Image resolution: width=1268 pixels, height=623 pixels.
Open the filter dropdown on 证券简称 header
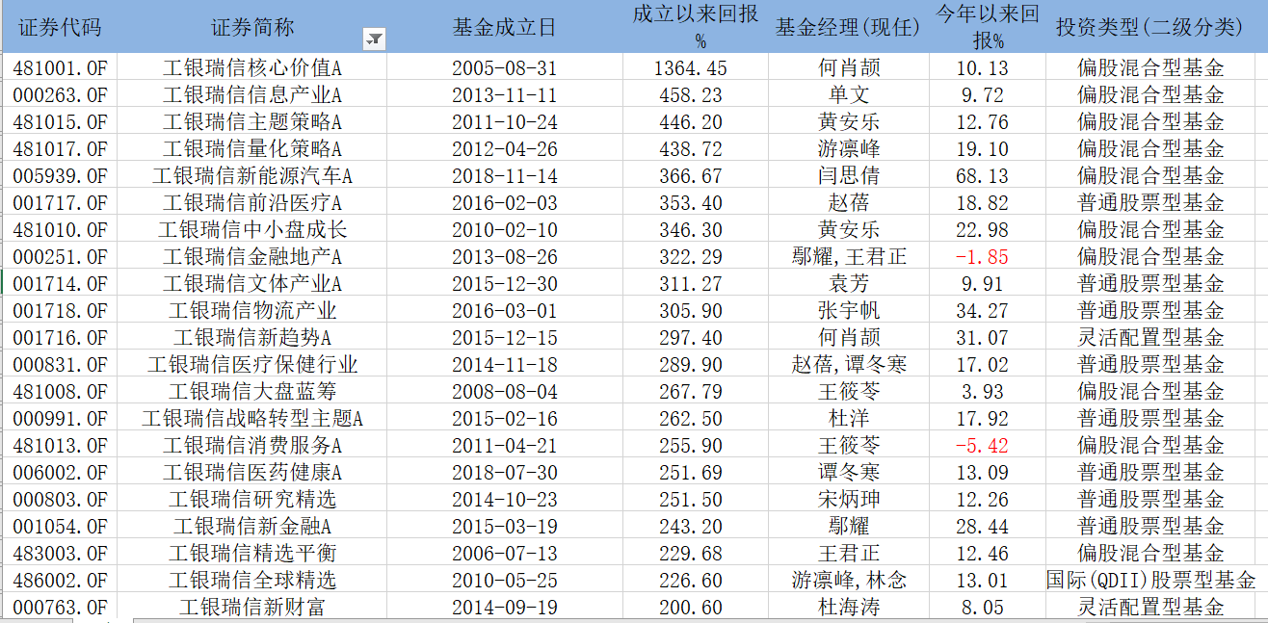pos(374,39)
